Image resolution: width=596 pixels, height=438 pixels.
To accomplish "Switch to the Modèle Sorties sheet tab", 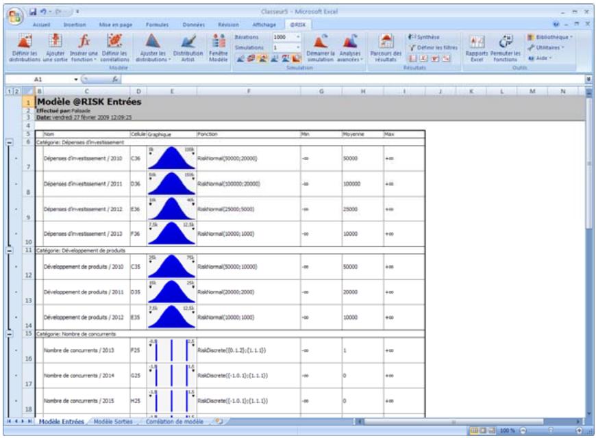I will click(x=112, y=422).
